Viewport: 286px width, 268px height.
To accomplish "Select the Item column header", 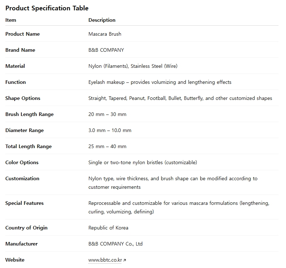I will pyautogui.click(x=11, y=20).
